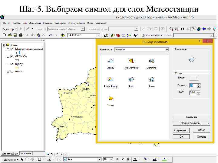218x163 pixels.
Task: Click the Full Extent globe icon
Action: click(199, 29)
